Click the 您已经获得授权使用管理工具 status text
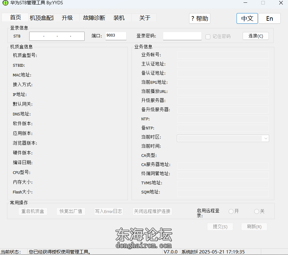The width and height of the screenshot is (288, 255). point(60,252)
